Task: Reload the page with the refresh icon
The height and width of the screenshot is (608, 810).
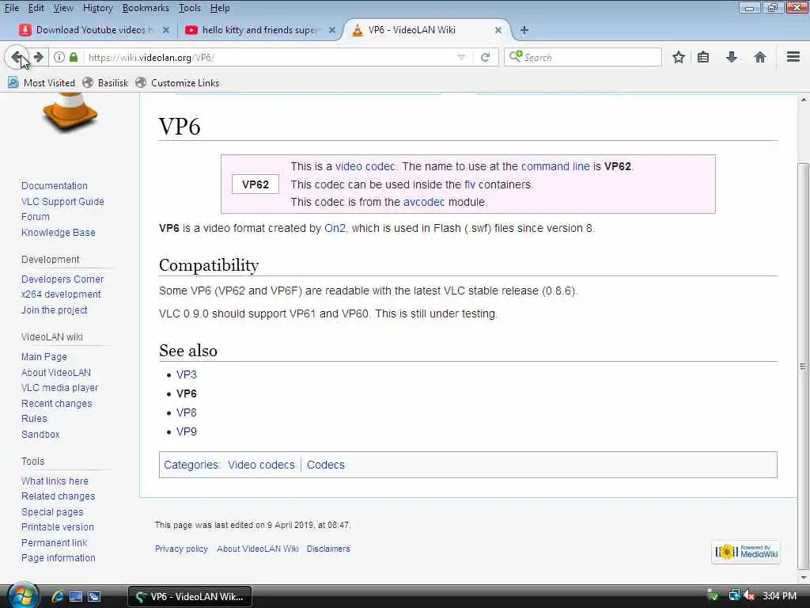Action: [485, 57]
